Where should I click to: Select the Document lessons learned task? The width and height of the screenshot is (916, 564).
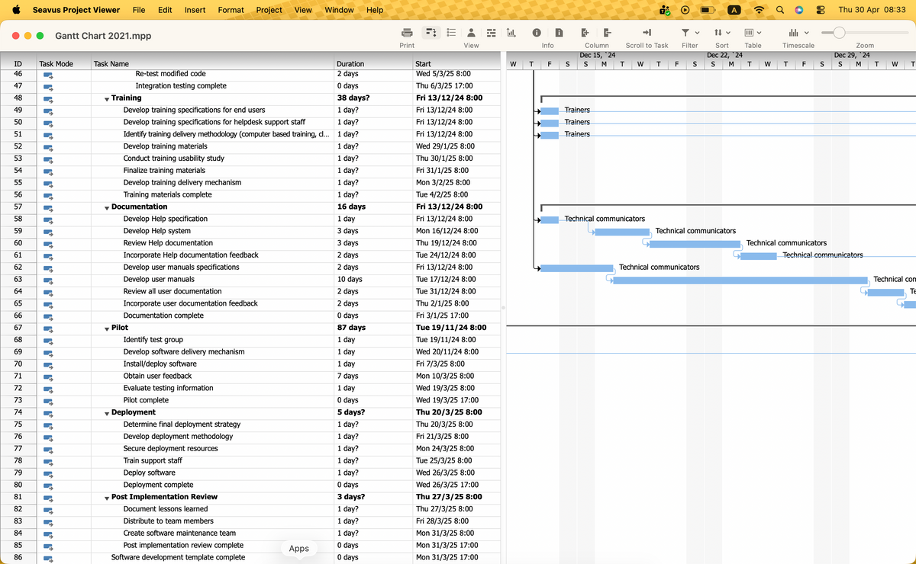(166, 509)
